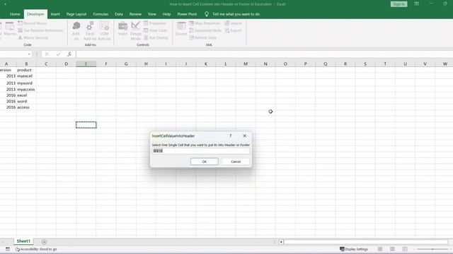Click the Macros button in ribbon

[x=10, y=29]
